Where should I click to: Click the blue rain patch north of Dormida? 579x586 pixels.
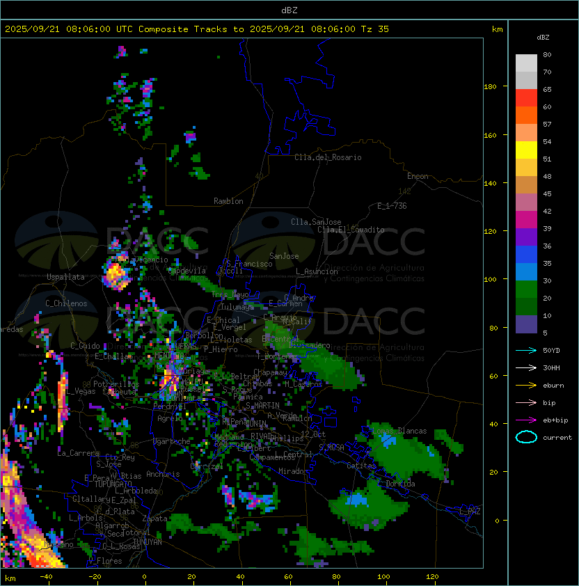click(389, 440)
